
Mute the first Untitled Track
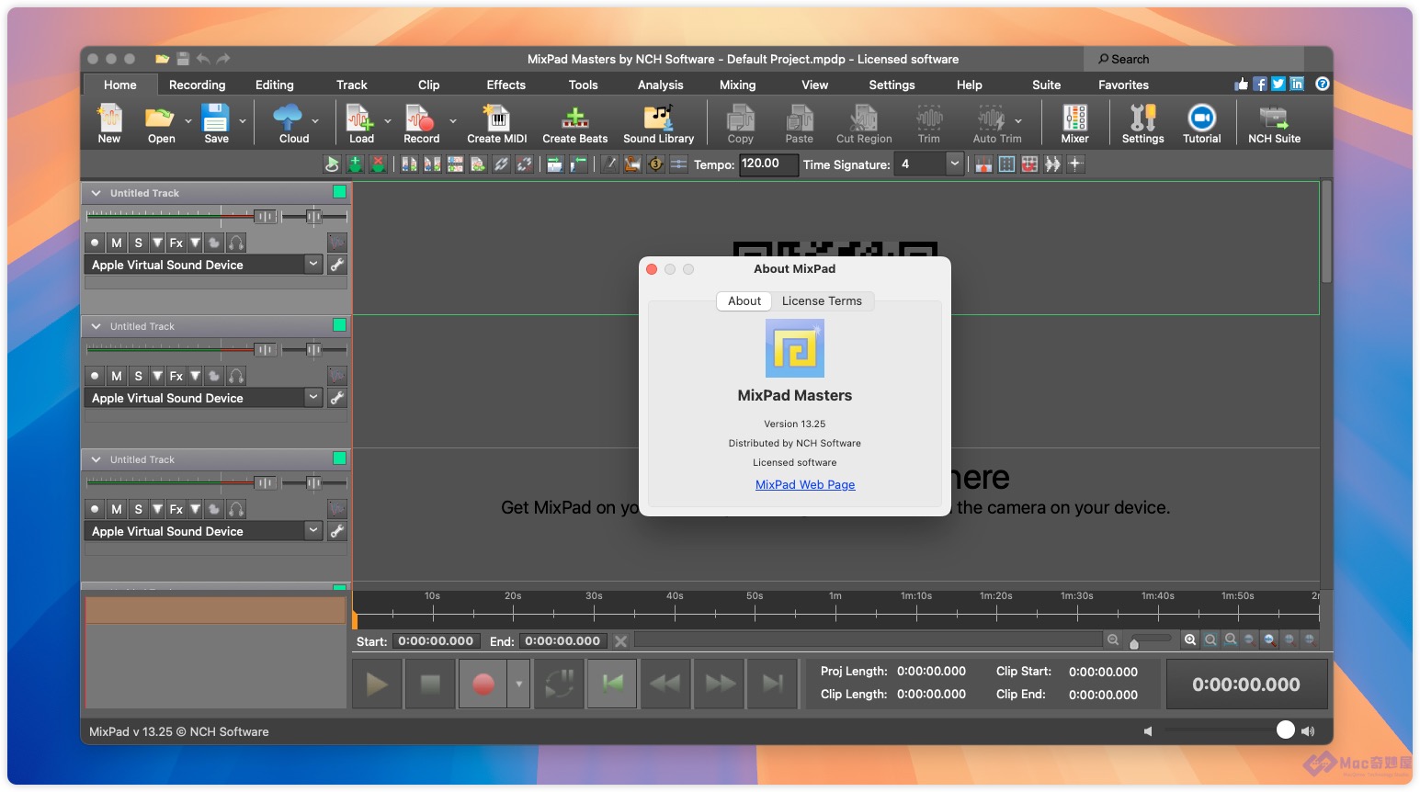tap(117, 243)
